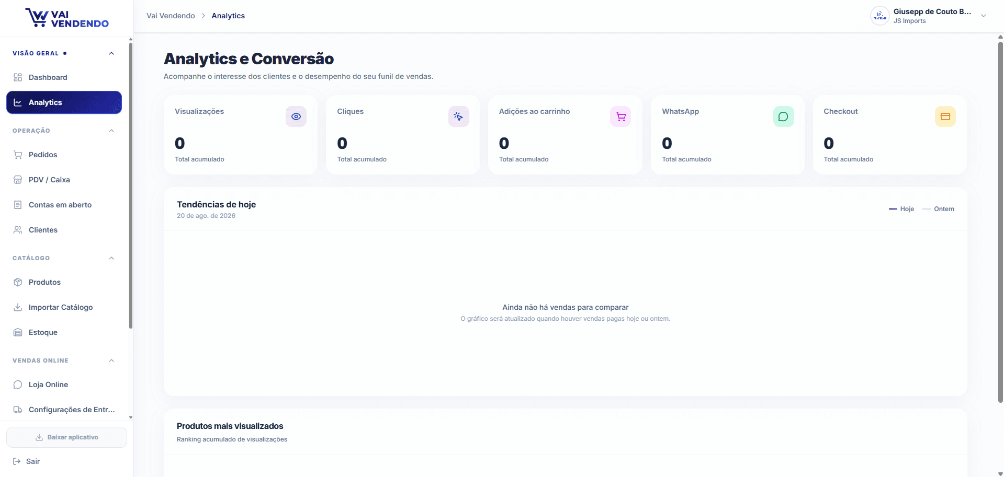This screenshot has height=477, width=1004.
Task: Click the Clientes people icon
Action: pos(18,230)
